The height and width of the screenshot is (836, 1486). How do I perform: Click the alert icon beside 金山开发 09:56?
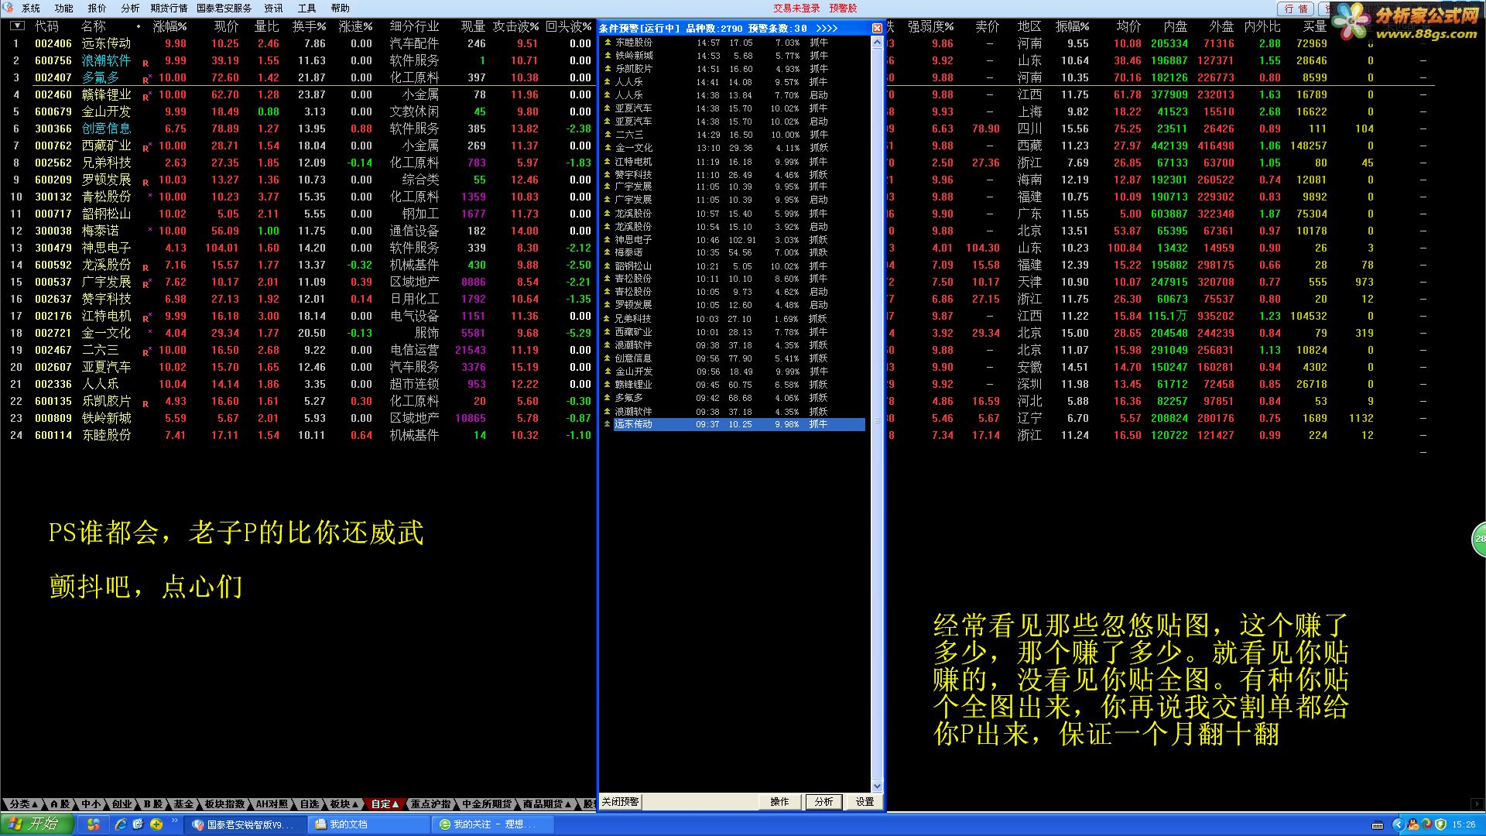pyautogui.click(x=608, y=372)
